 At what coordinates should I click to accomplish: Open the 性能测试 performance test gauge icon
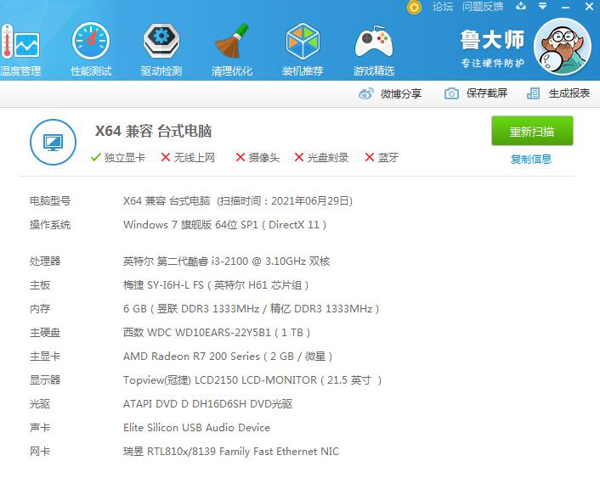tap(91, 41)
